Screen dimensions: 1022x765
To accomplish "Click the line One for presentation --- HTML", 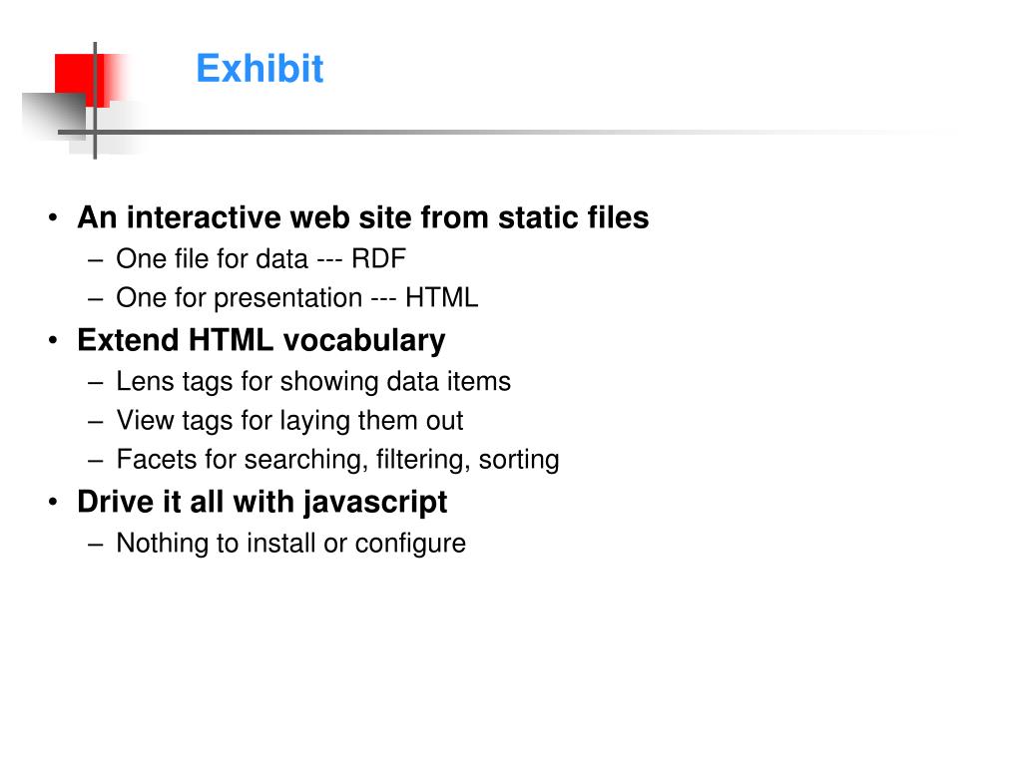I will click(x=297, y=298).
